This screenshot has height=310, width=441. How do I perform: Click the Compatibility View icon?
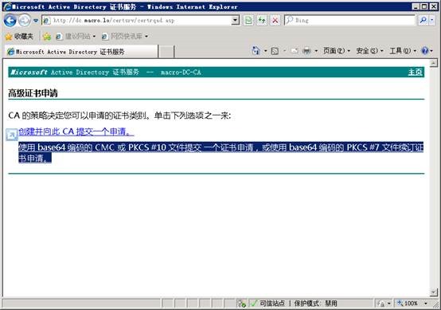(248, 20)
